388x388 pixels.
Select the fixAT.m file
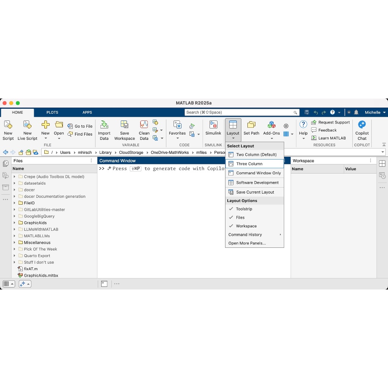click(31, 269)
